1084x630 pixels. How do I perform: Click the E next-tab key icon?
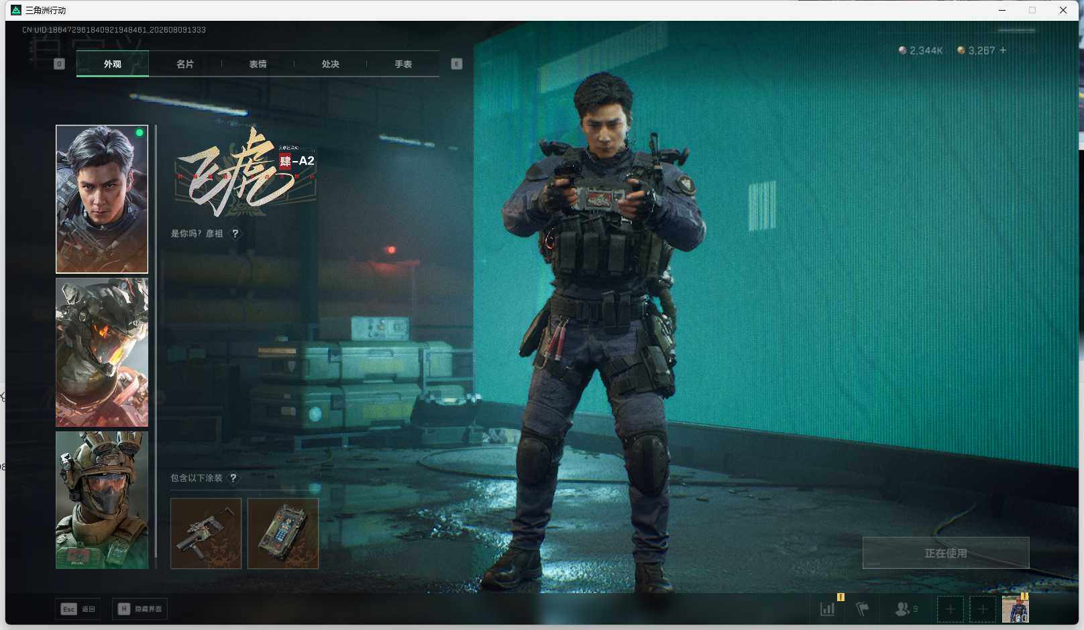tap(457, 64)
